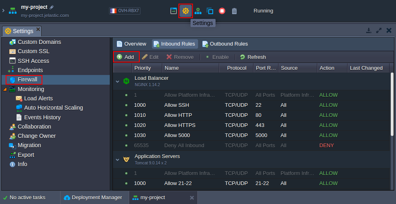Viewport: 396px width, 204px height.
Task: Open Auto Horizontal Scaling settings
Action: pyautogui.click(x=54, y=108)
